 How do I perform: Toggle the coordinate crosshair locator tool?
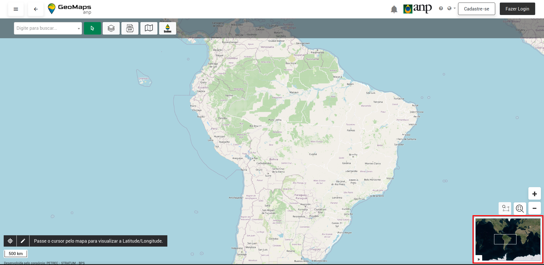tap(10, 241)
